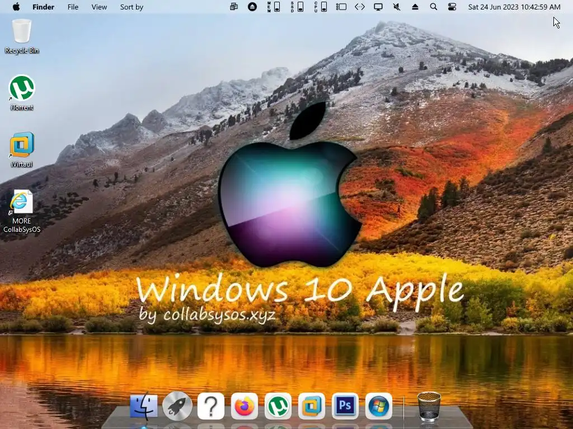Click the MEM usage meter icon
Screen dimensions: 573x429
click(274, 7)
